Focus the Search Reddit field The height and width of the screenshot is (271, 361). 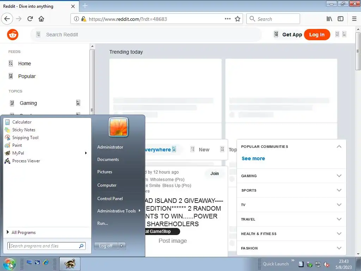146,35
